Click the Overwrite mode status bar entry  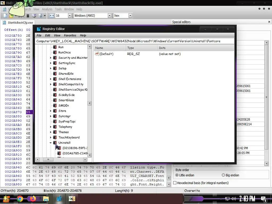(192, 191)
